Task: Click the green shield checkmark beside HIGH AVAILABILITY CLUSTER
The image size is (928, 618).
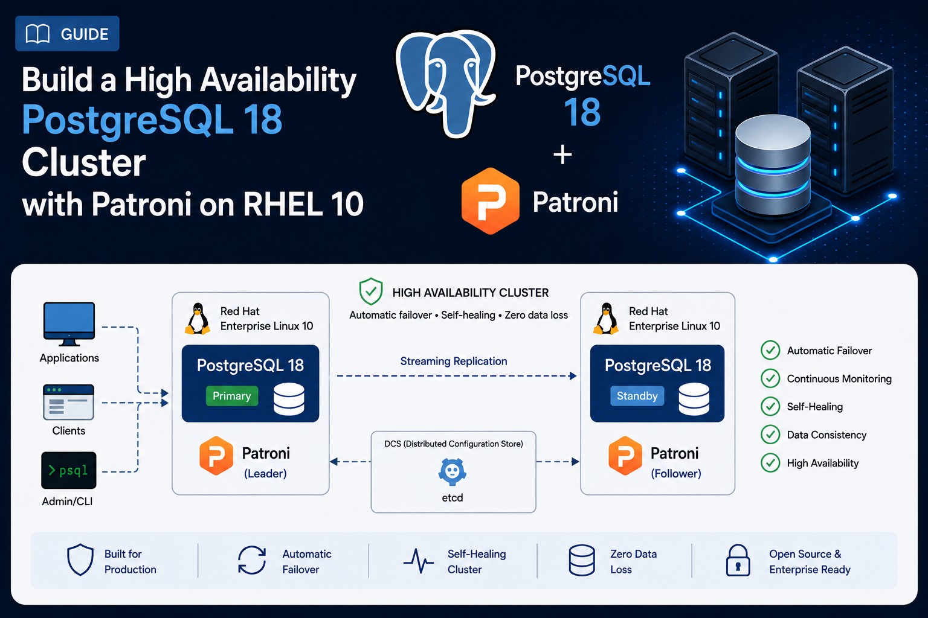Action: tap(370, 291)
